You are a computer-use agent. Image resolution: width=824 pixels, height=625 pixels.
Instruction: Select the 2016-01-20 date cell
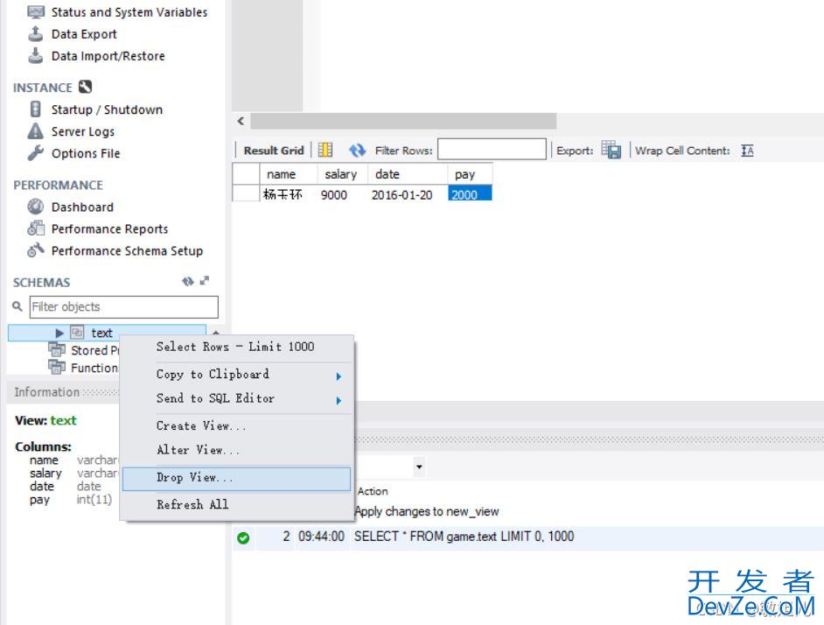pyautogui.click(x=408, y=194)
